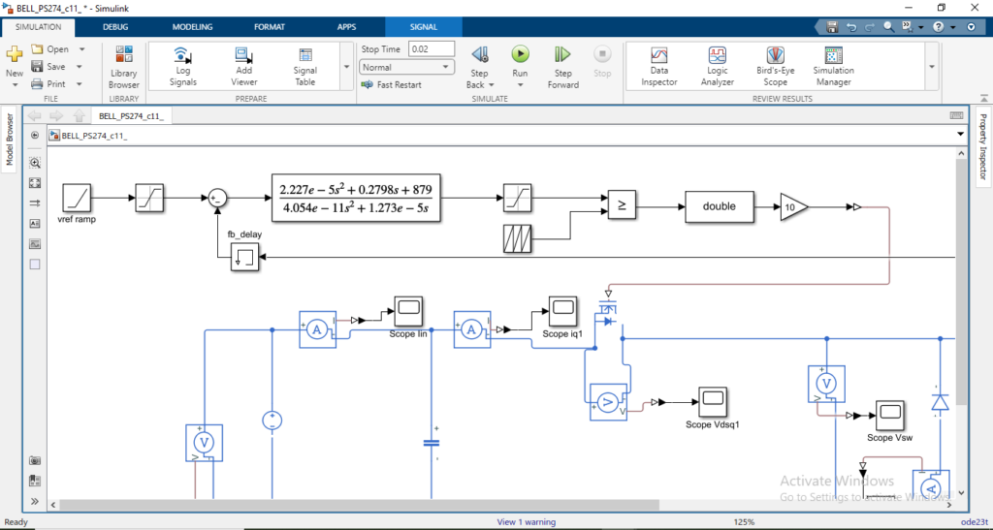Toggle Fast Restart
The image size is (993, 530).
tap(392, 84)
